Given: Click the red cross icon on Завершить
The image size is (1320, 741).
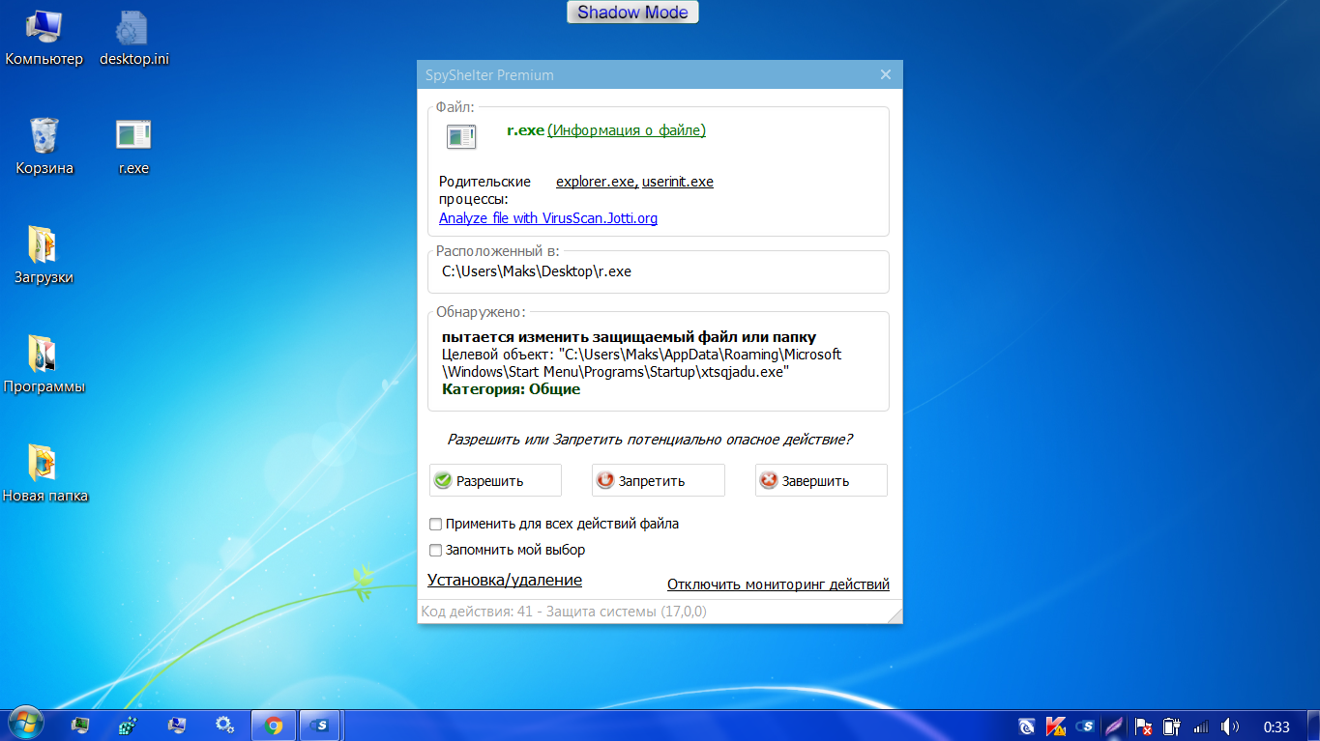Looking at the screenshot, I should tap(769, 480).
